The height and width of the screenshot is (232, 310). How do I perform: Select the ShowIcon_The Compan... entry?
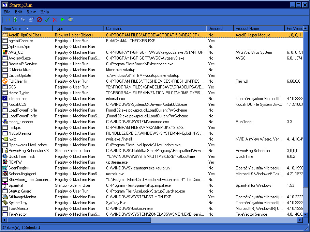(29, 180)
